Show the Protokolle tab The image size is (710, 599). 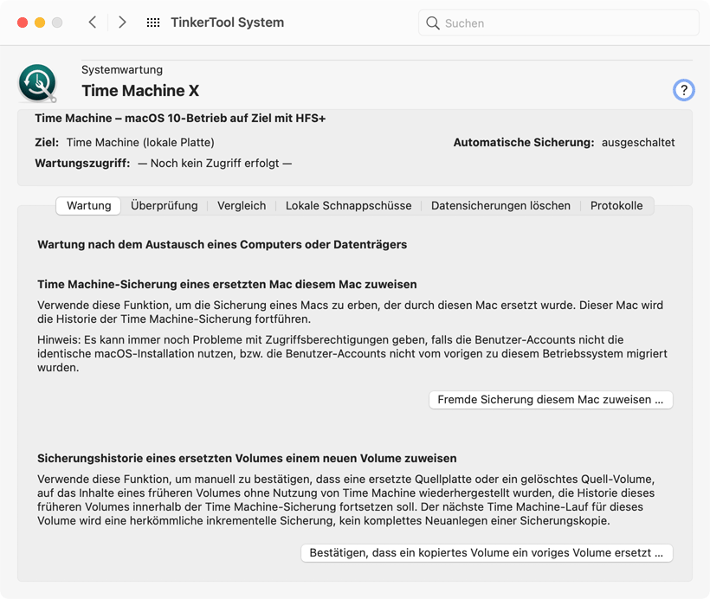pyautogui.click(x=616, y=205)
